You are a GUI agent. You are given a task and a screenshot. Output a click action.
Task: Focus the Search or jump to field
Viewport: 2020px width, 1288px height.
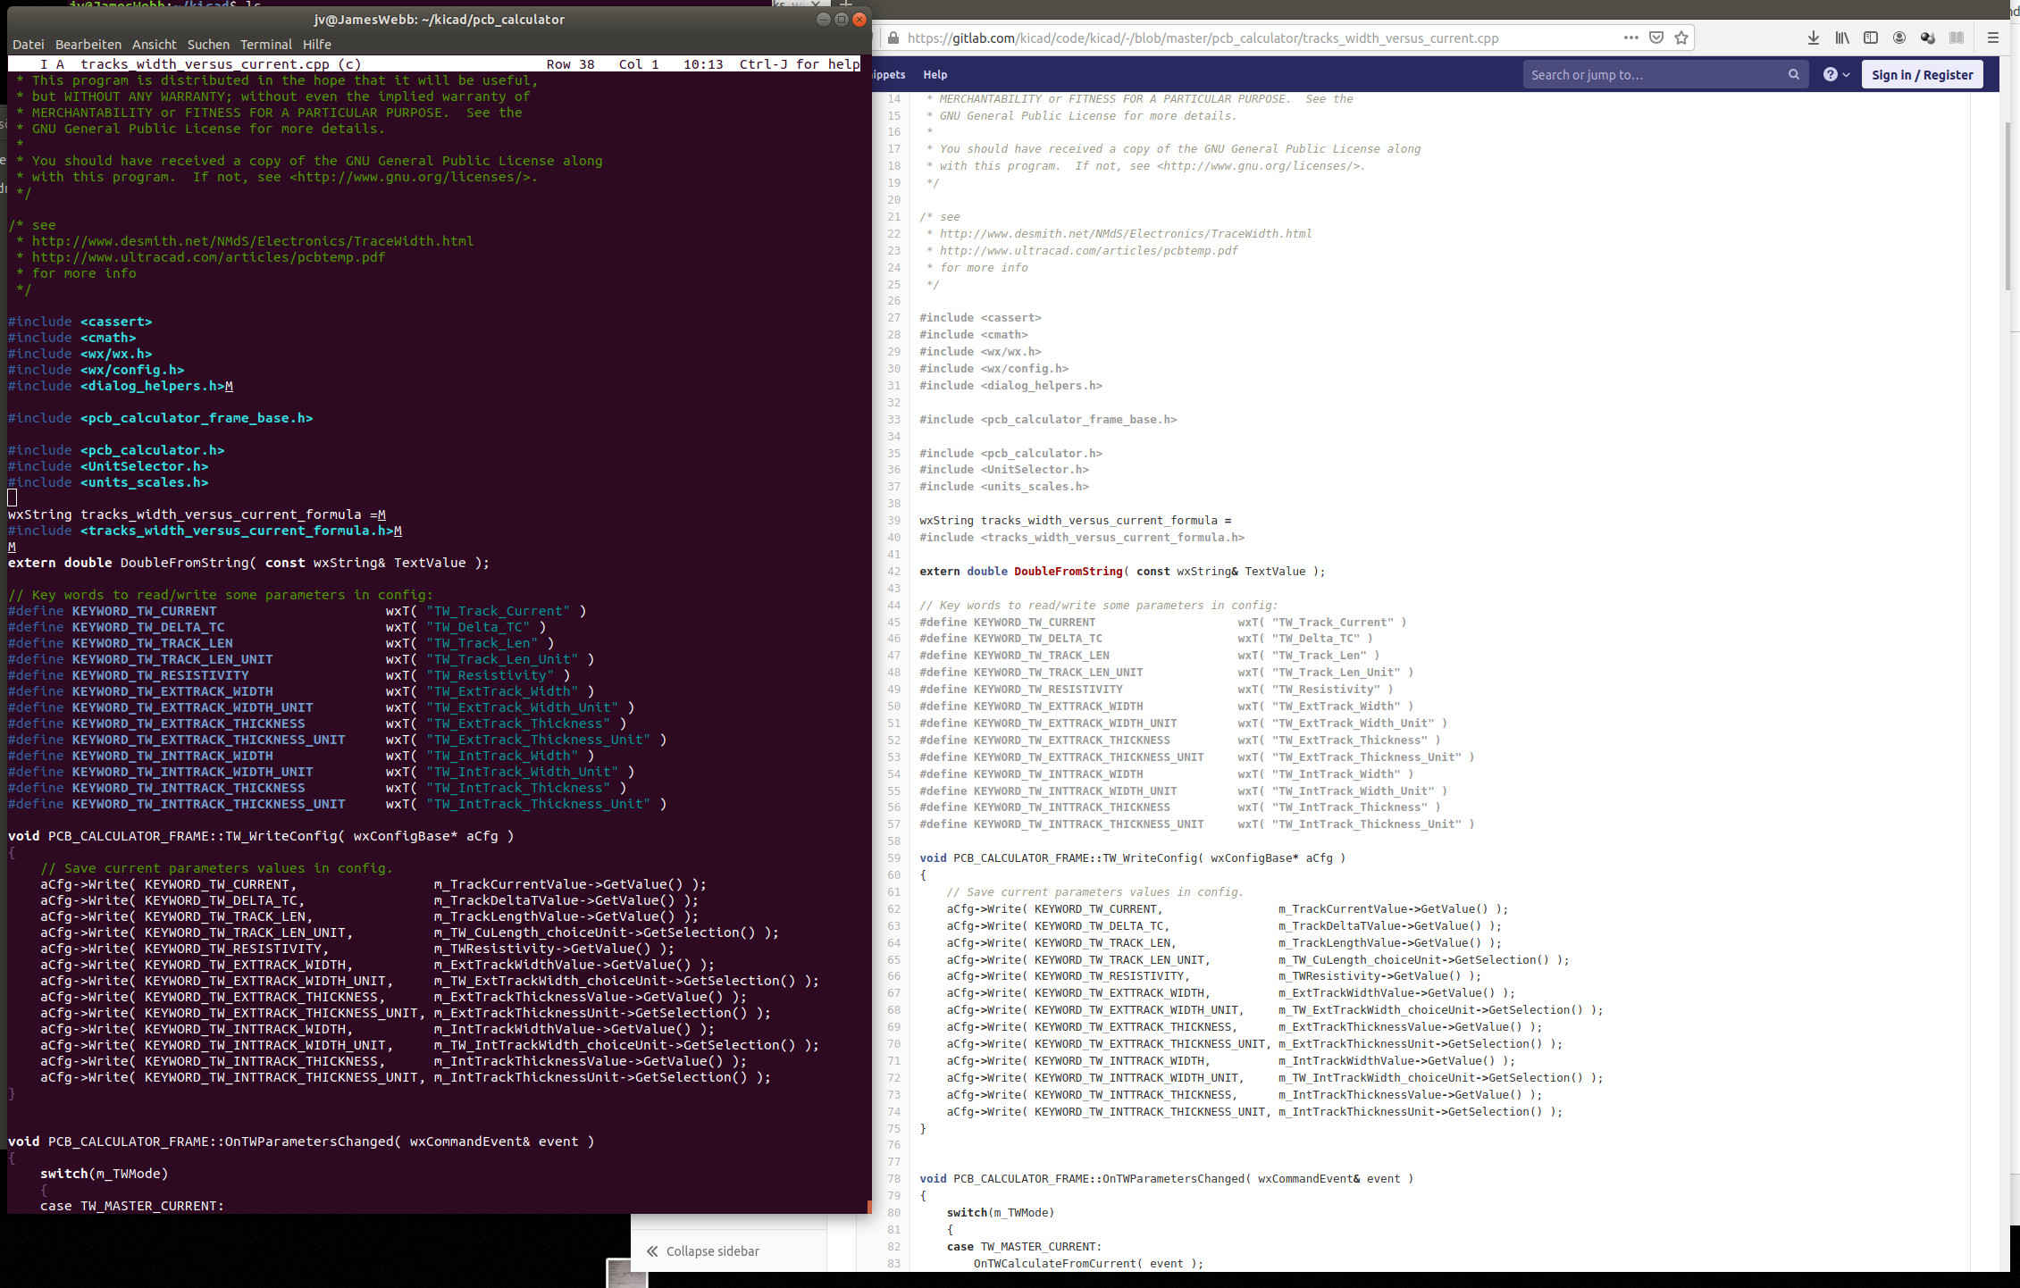point(1653,75)
